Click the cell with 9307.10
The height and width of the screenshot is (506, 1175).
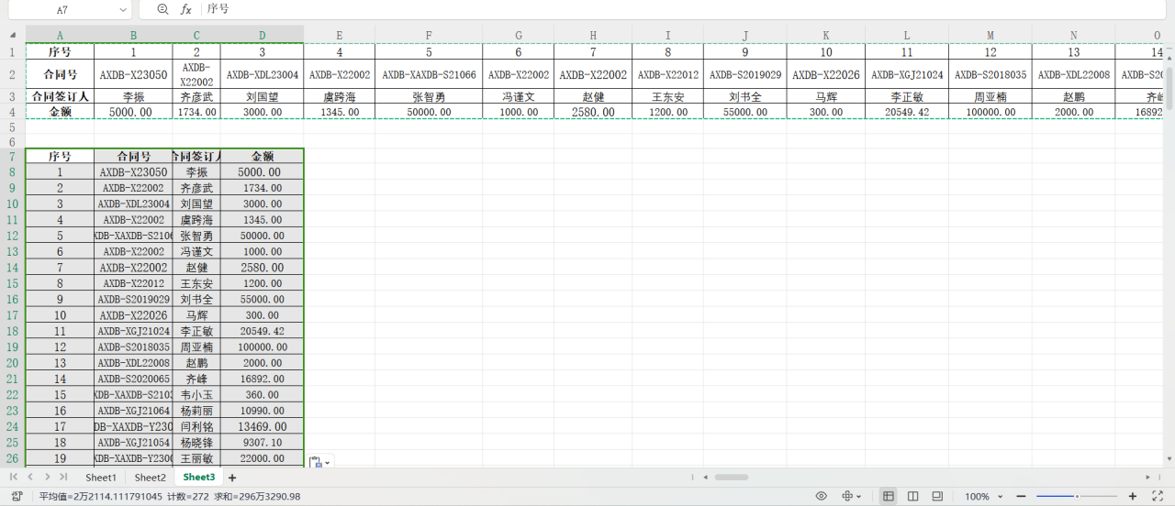(262, 442)
